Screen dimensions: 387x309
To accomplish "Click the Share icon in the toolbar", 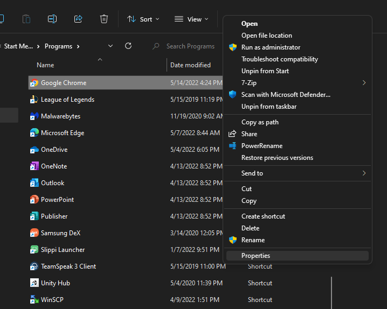I will click(x=78, y=19).
